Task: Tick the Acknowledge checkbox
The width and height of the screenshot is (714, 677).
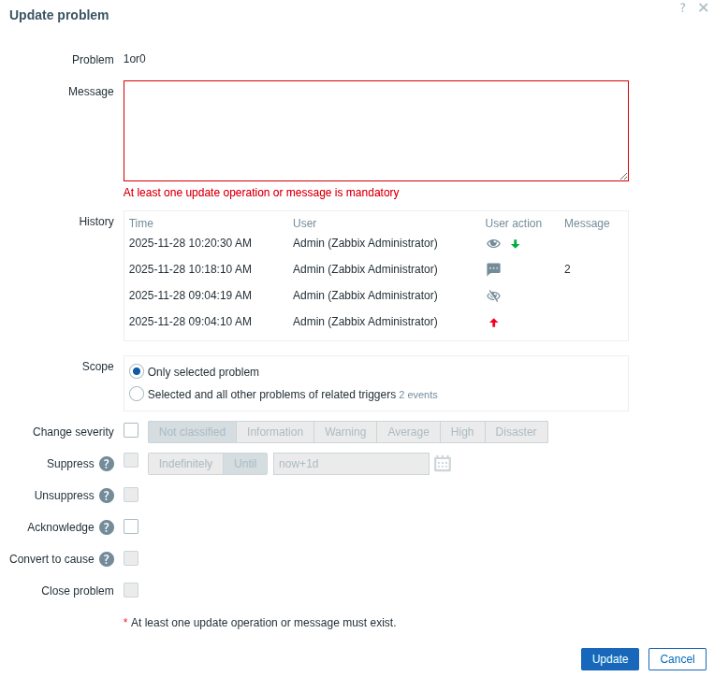Action: (x=131, y=526)
